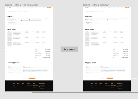The image size is (138, 99).
Task: Click the logo in the Redeem code frame header
Action: pos(9,8)
